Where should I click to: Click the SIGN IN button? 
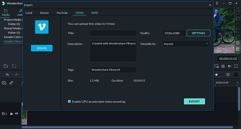[42, 48]
